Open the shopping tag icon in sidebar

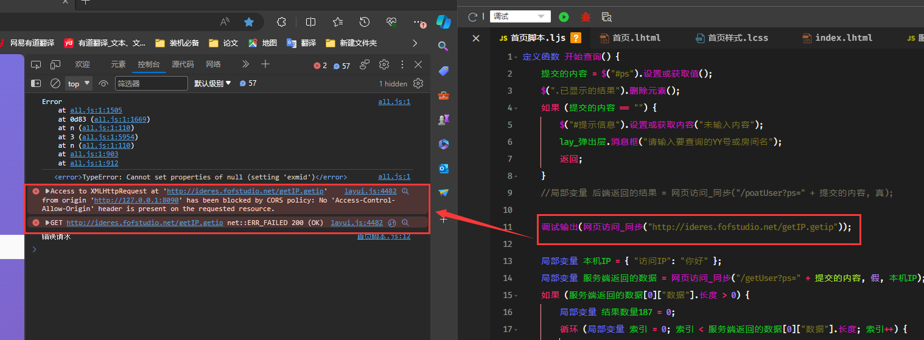click(x=443, y=71)
